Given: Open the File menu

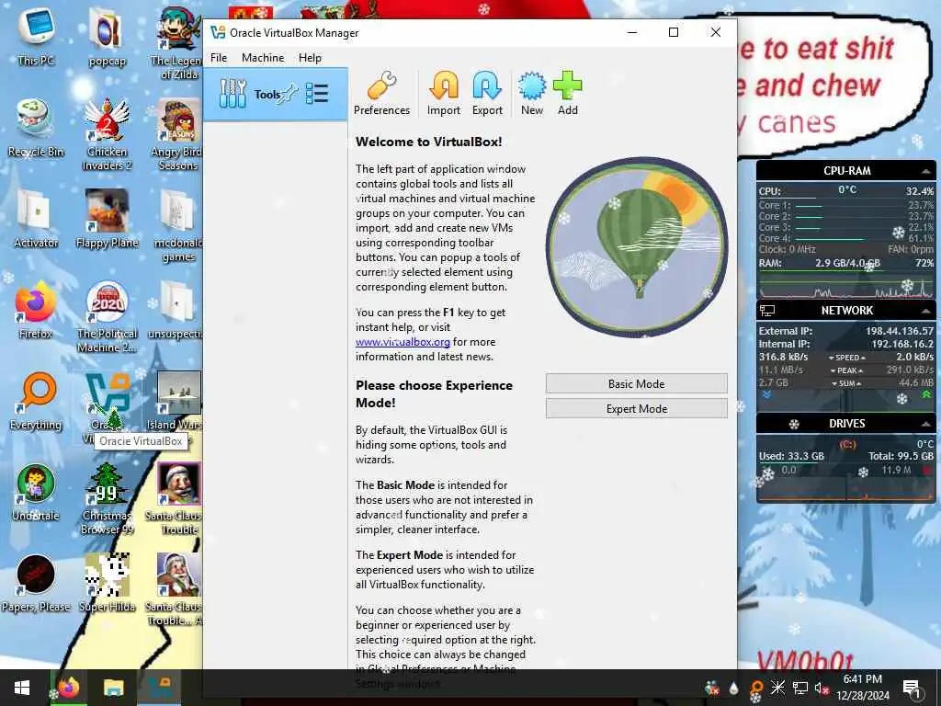Looking at the screenshot, I should (x=219, y=58).
